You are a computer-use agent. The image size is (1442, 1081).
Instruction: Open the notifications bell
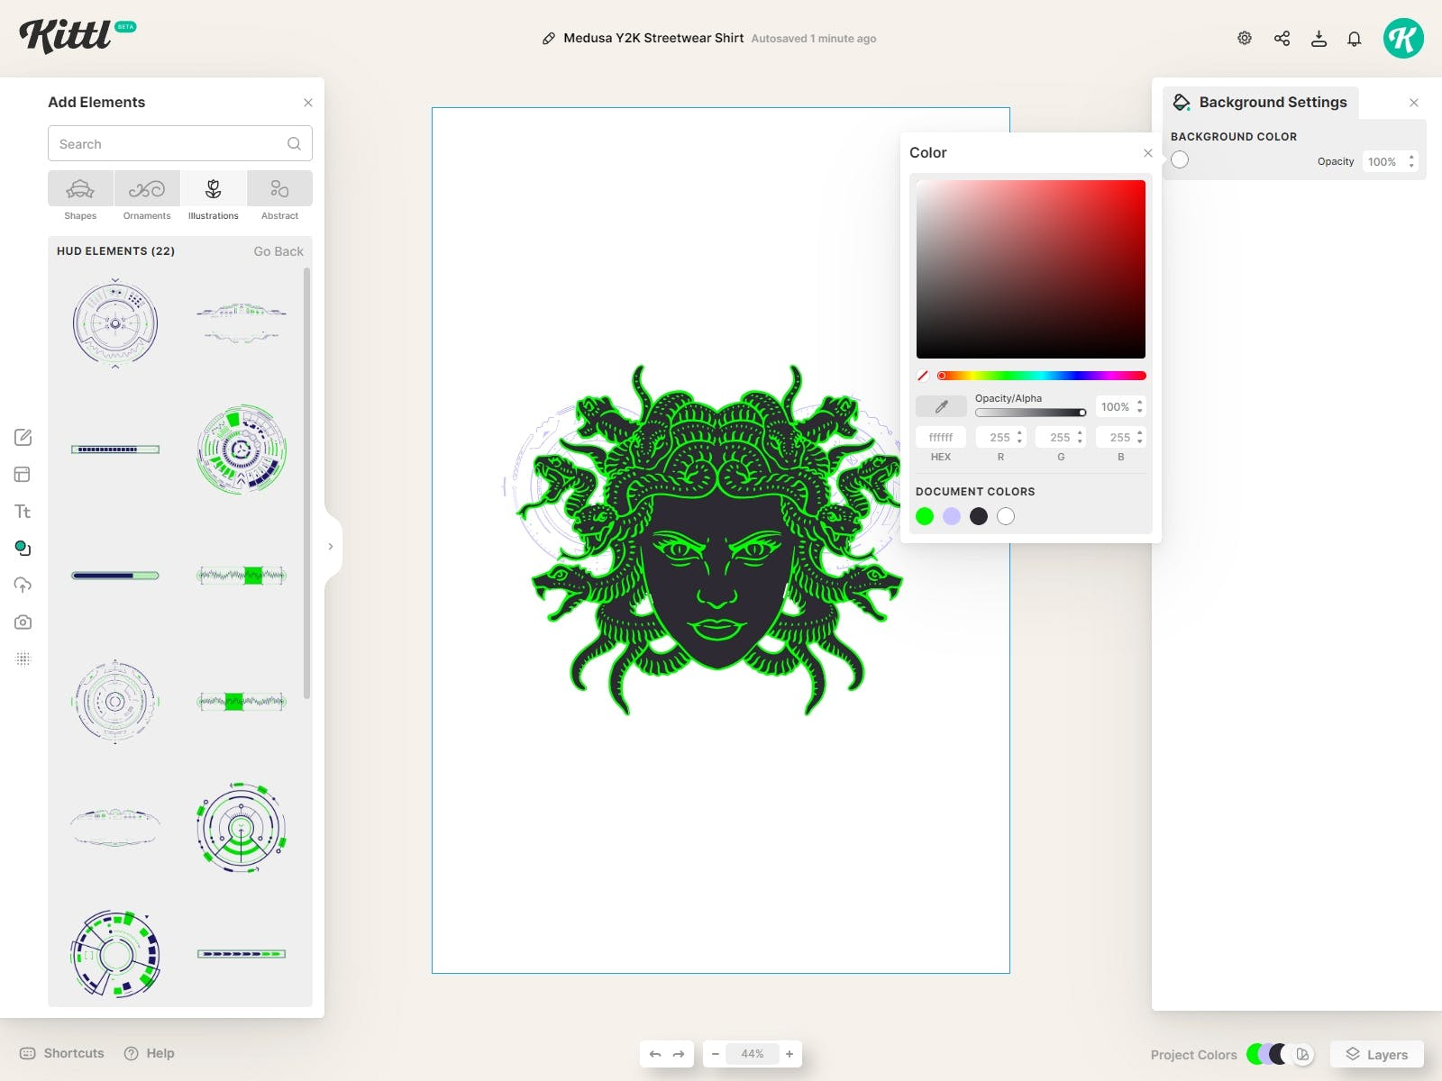[x=1354, y=38]
